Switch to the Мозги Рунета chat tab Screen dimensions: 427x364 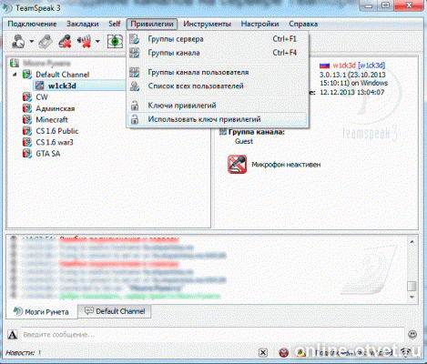(x=41, y=312)
